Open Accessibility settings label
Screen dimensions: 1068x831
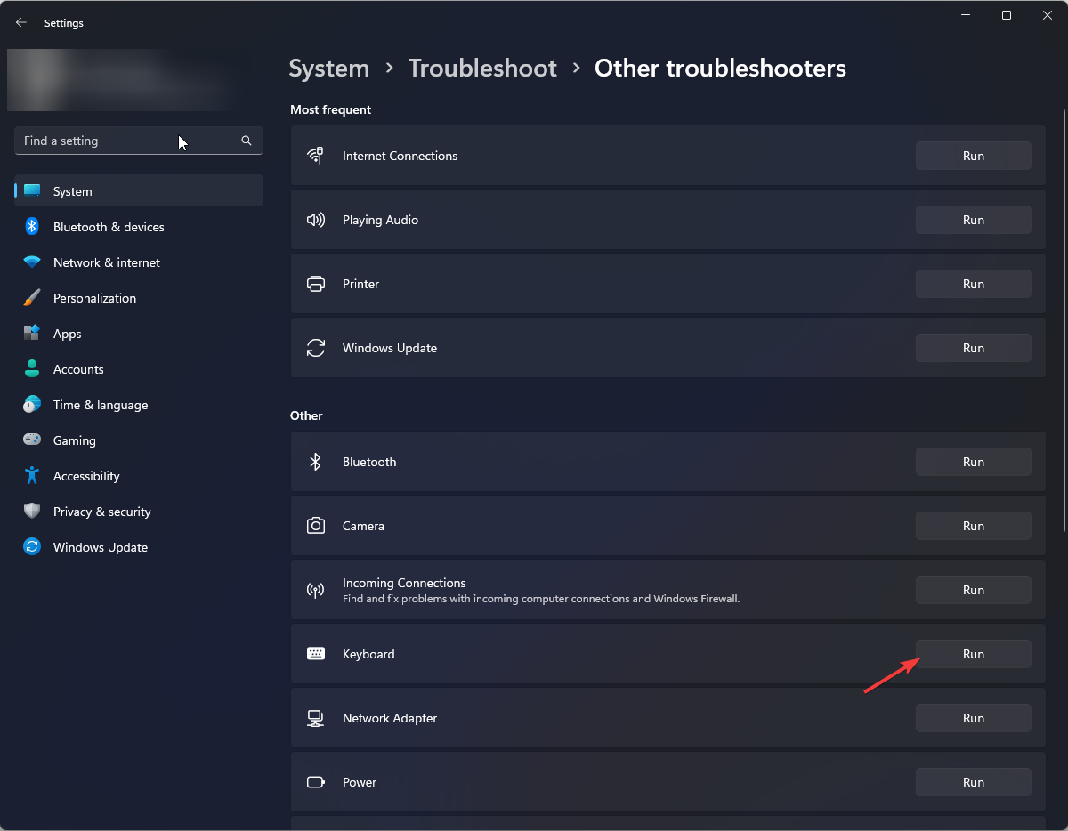[86, 476]
